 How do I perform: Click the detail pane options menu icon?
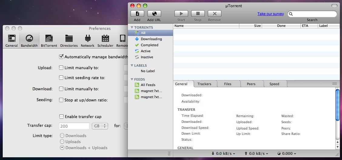pyautogui.click(x=334, y=84)
